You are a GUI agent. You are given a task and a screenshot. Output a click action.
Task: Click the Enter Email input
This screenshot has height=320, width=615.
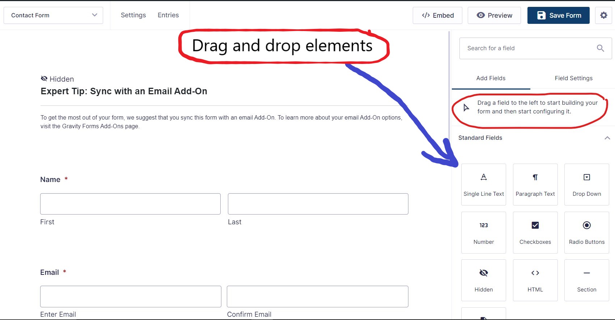[x=131, y=297]
